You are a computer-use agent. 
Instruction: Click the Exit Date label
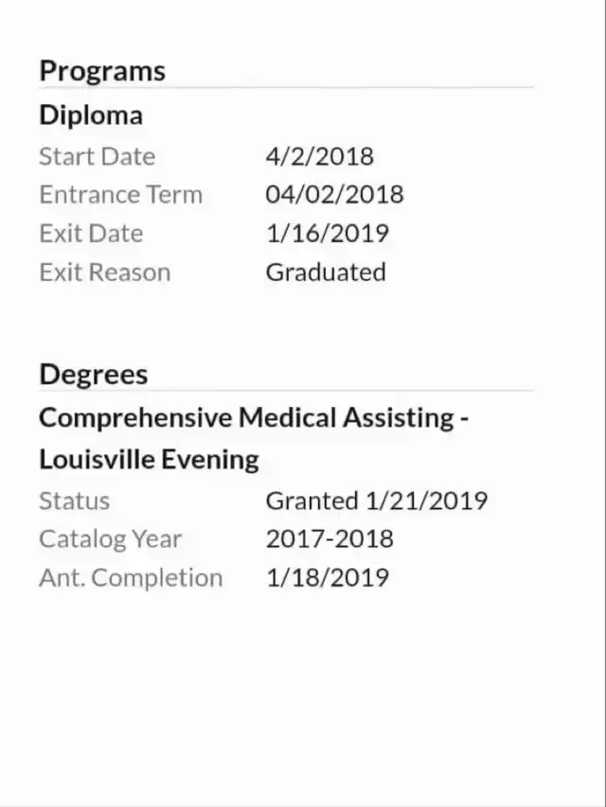[91, 234]
